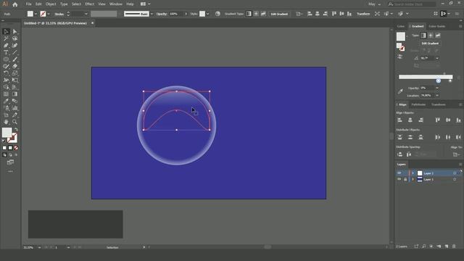Choose Linear Gradient type in control bar

[x=249, y=14]
